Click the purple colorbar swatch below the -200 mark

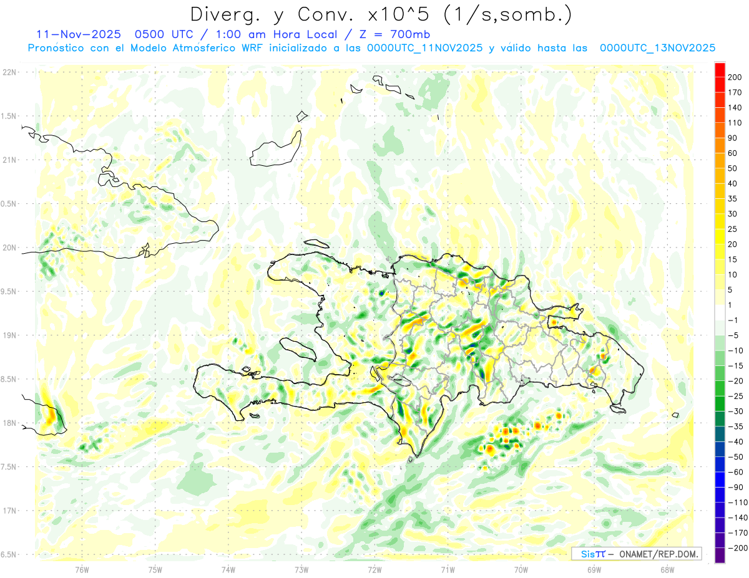click(x=720, y=556)
